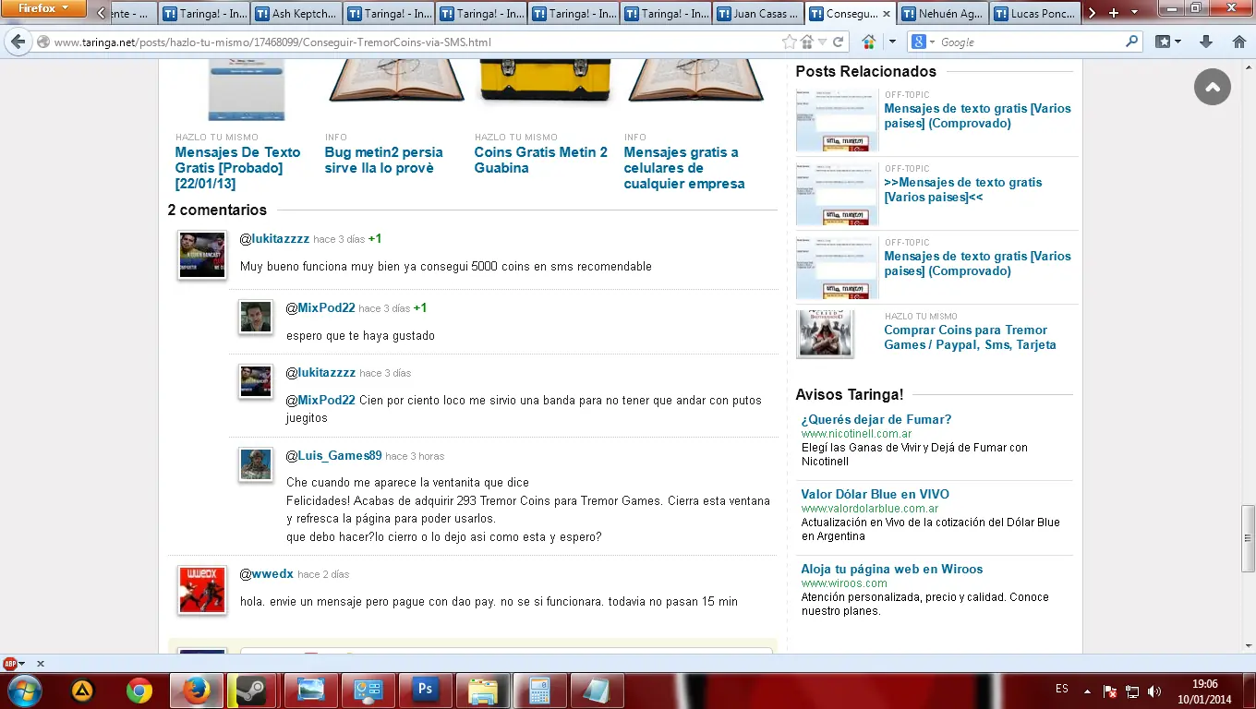Click the network tray icon

(x=1132, y=691)
